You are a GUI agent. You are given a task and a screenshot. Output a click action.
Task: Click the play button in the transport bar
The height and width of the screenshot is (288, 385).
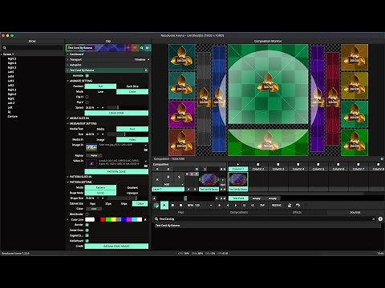pyautogui.click(x=164, y=205)
